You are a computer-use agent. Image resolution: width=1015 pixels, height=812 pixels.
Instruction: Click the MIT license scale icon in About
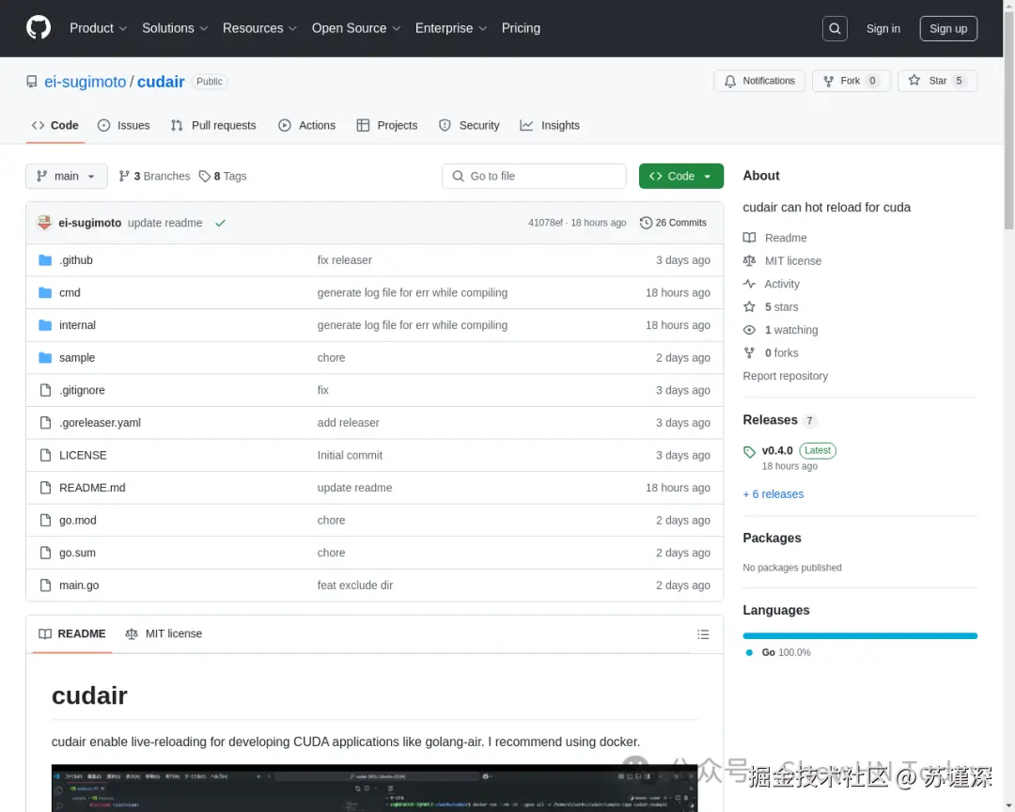click(x=750, y=261)
